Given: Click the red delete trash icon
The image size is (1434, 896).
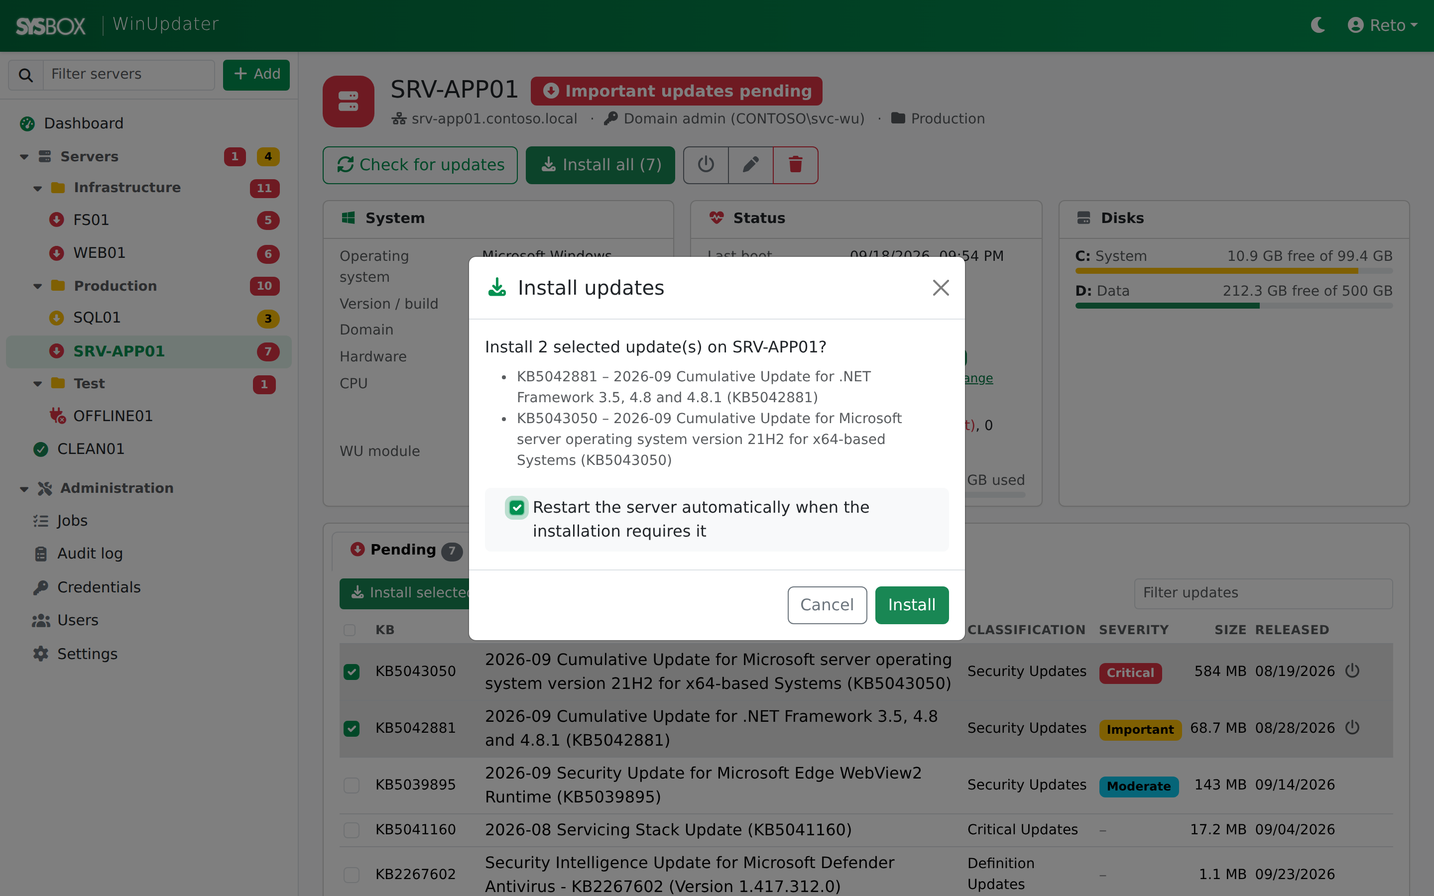Looking at the screenshot, I should coord(795,165).
